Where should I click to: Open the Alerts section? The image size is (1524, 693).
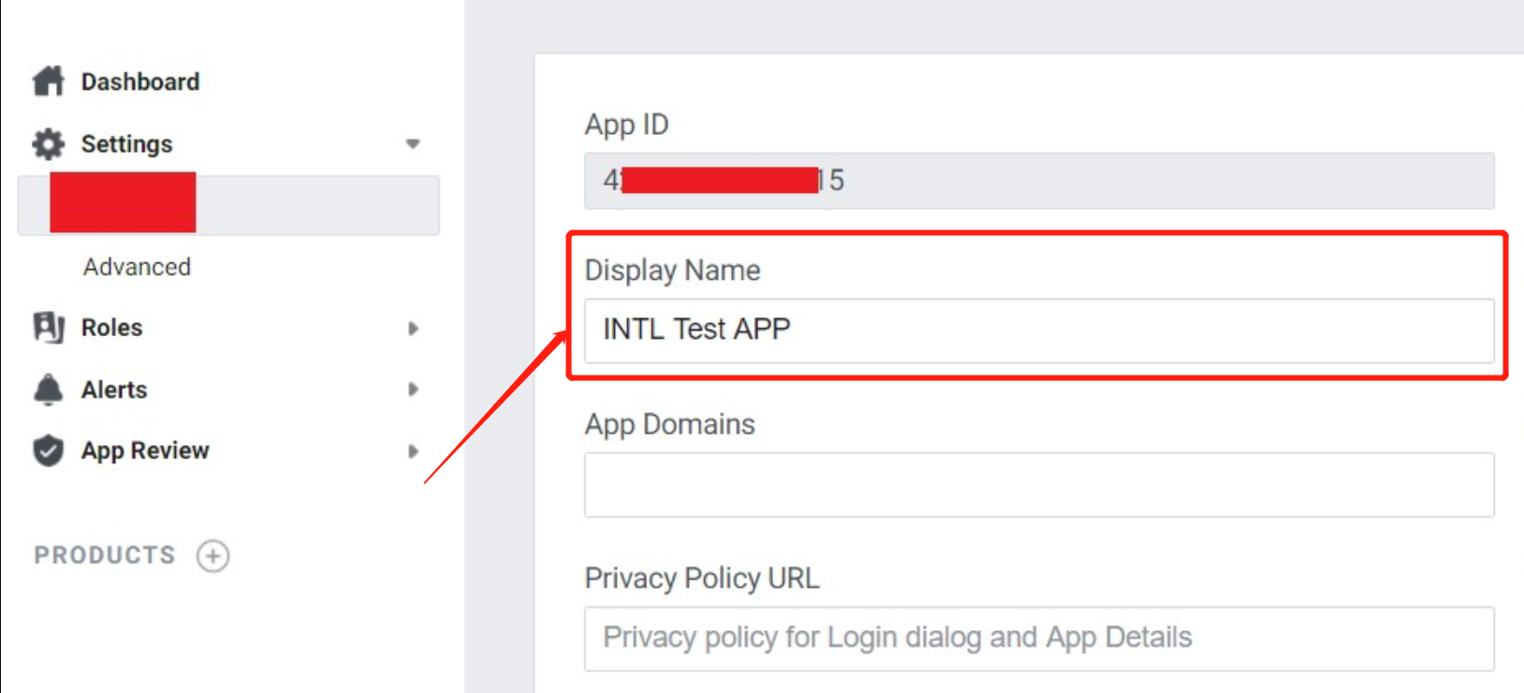coord(114,390)
